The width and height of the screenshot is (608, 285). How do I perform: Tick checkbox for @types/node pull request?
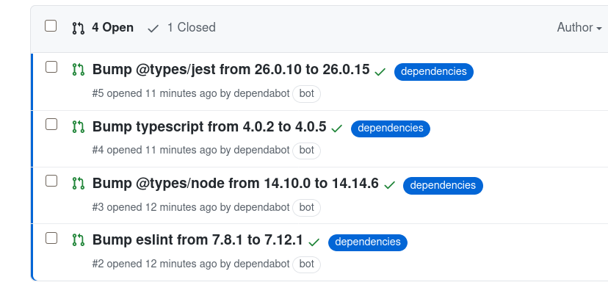coord(51,181)
